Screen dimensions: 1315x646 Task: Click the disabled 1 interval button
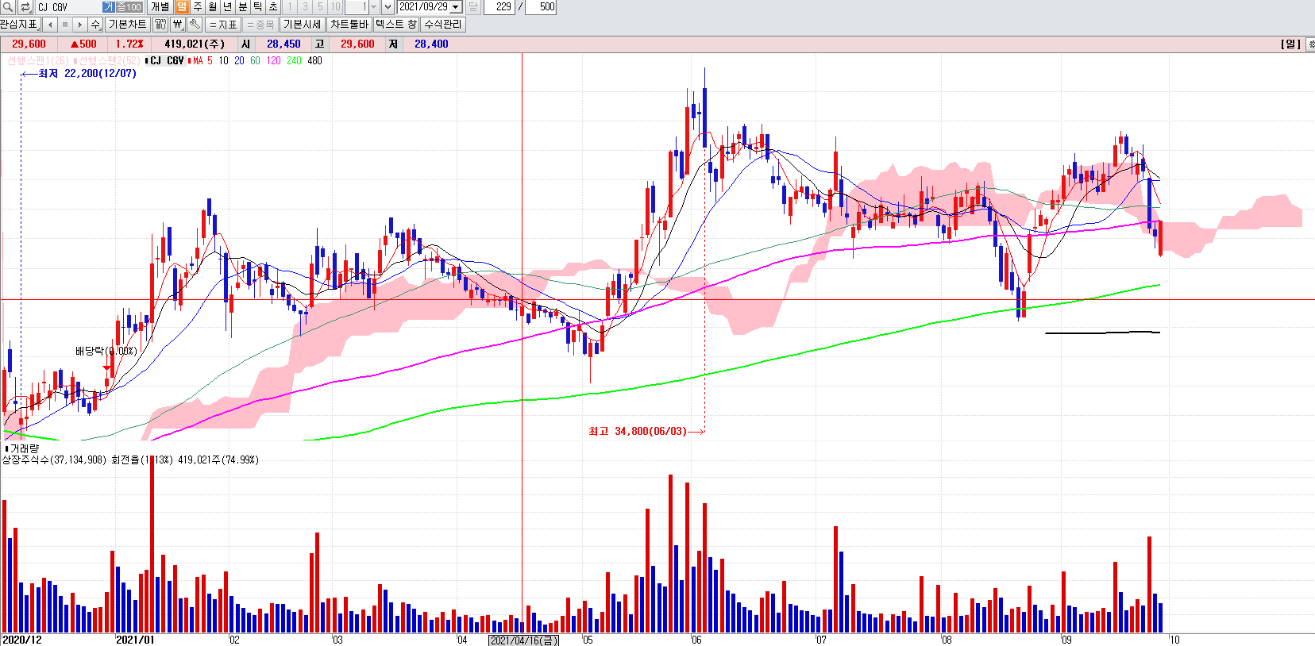(x=290, y=7)
